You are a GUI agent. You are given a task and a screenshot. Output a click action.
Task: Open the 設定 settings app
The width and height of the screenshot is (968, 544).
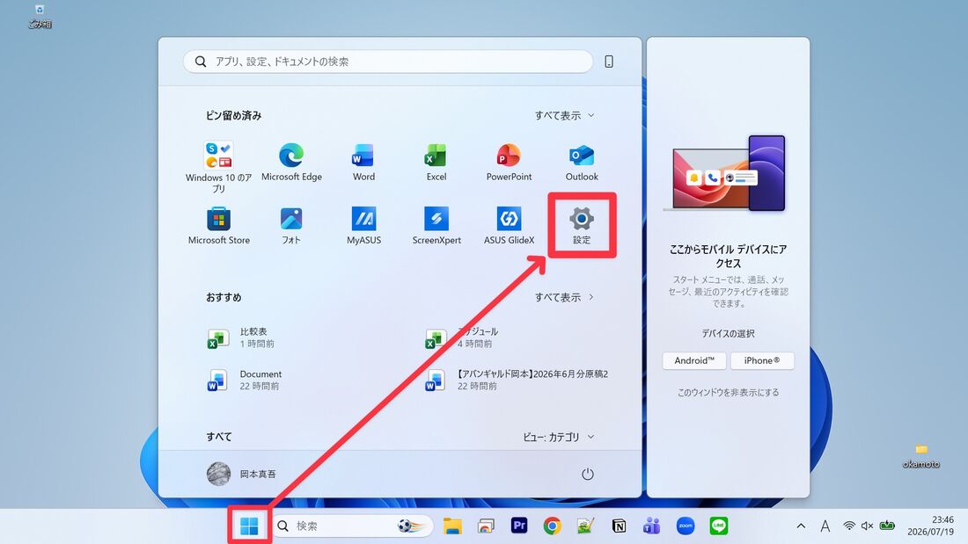pos(582,226)
